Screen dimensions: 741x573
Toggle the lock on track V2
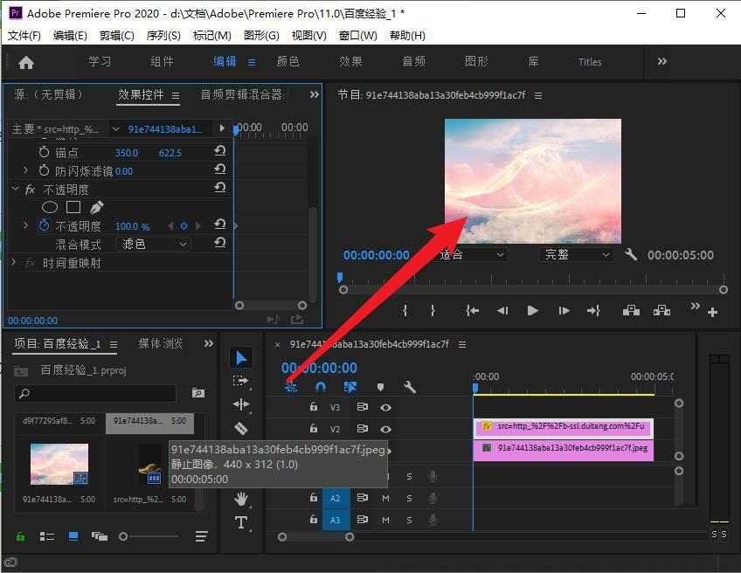313,429
